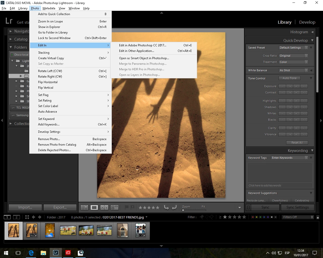
Task: Collapse the Quick Develop panel
Action: pos(312,40)
